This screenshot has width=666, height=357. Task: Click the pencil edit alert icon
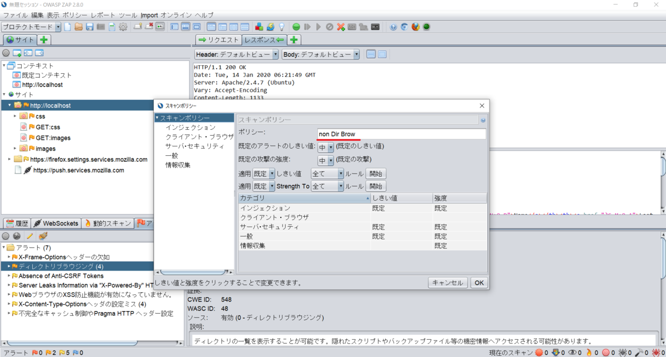tap(30, 236)
